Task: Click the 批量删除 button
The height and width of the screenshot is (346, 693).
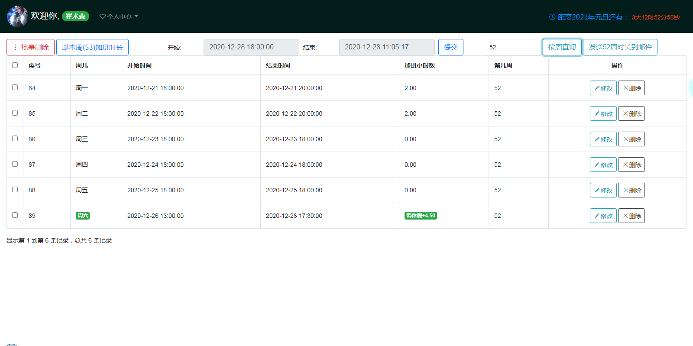Action: click(30, 47)
